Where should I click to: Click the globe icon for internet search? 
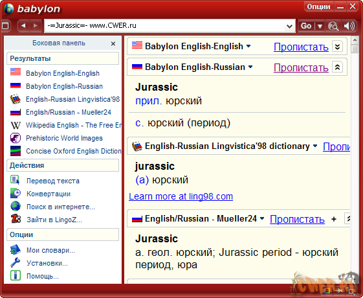coord(16,206)
